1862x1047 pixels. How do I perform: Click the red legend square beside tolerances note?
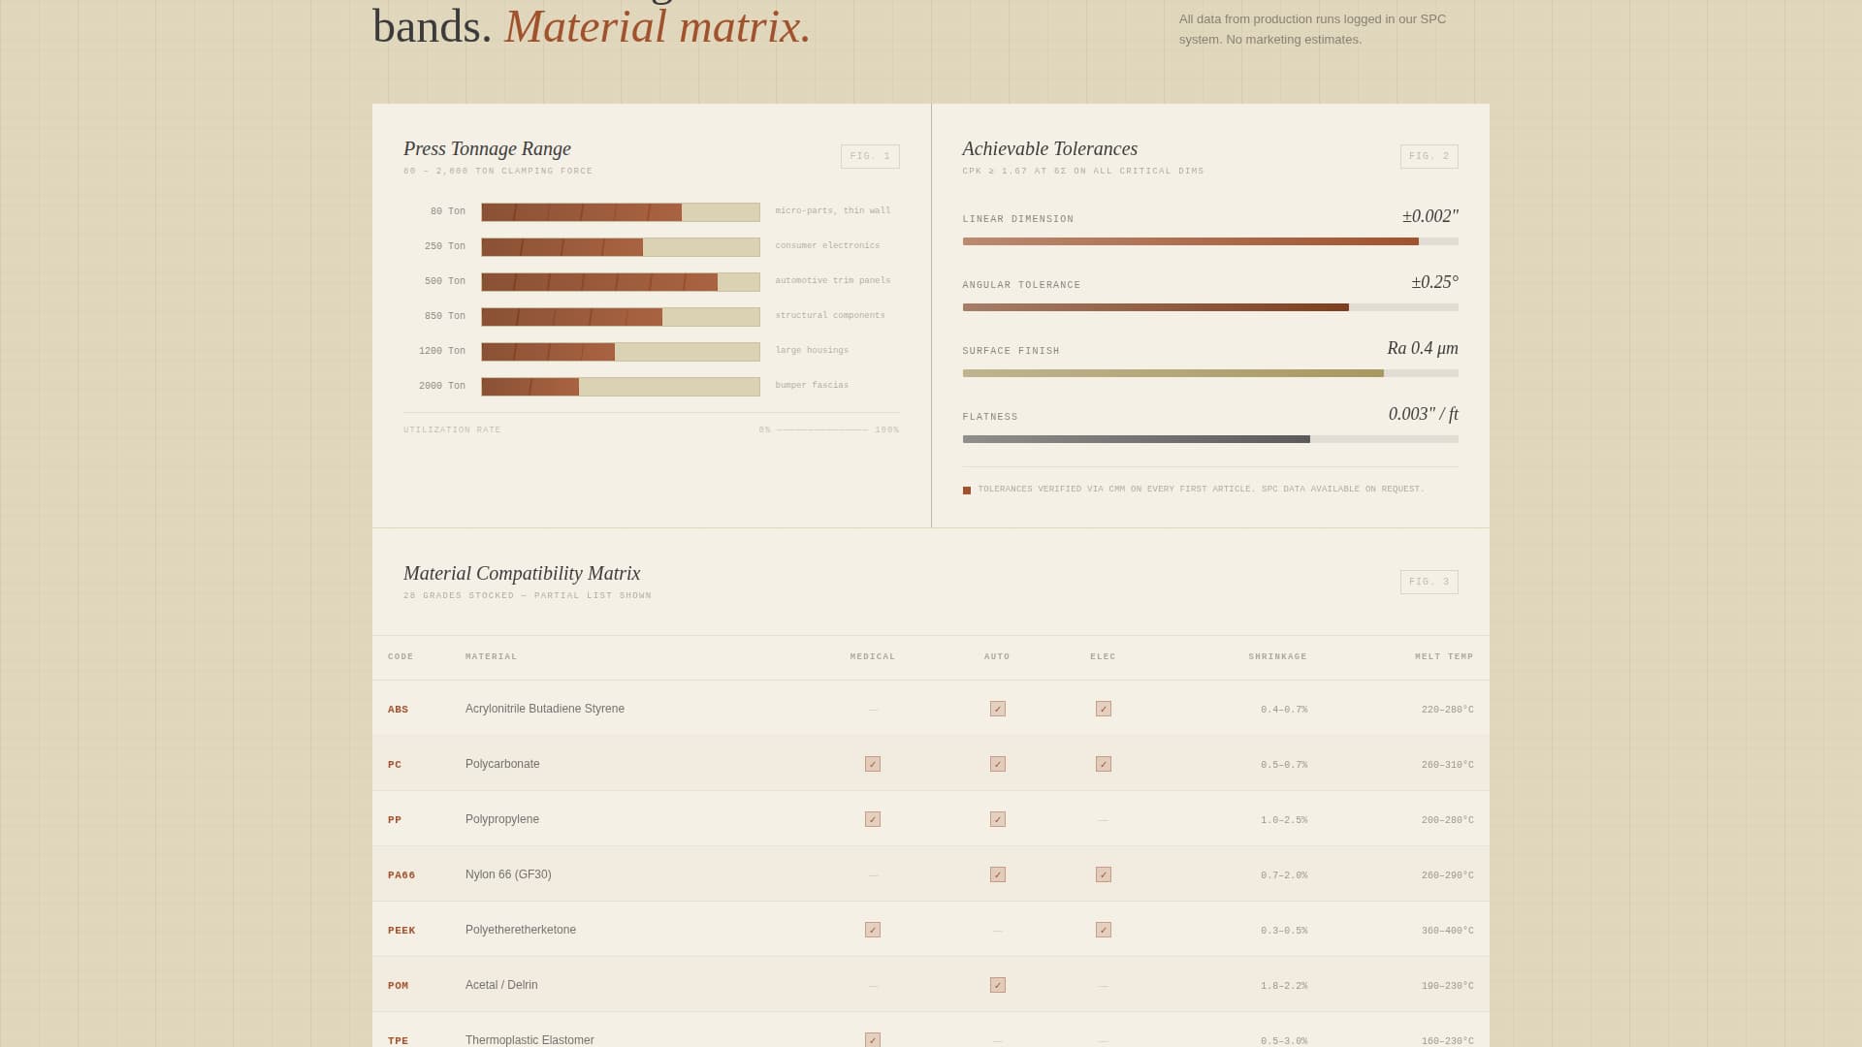click(x=966, y=490)
